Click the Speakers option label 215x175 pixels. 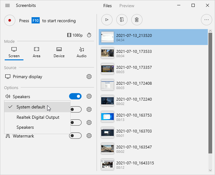[x=21, y=97]
